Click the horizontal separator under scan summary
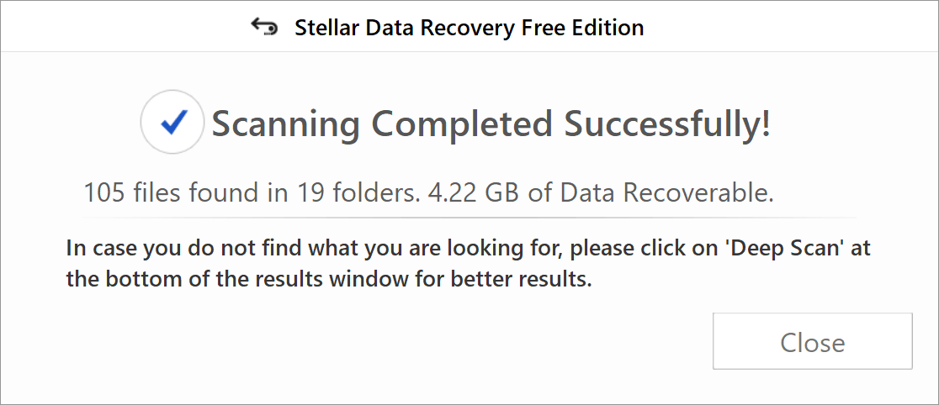The image size is (939, 405). 469,217
